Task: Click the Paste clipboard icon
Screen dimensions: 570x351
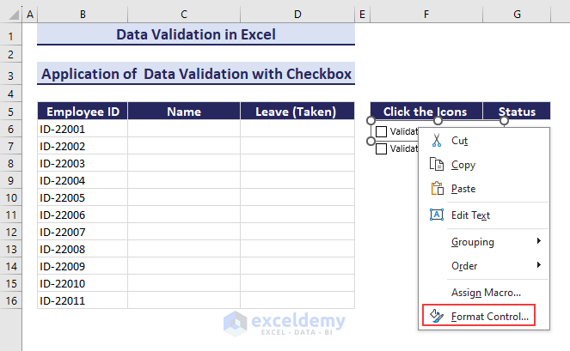Action: point(436,189)
